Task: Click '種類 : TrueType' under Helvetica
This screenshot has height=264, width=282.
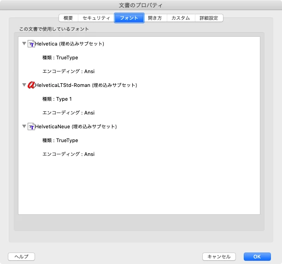Action: pos(60,57)
